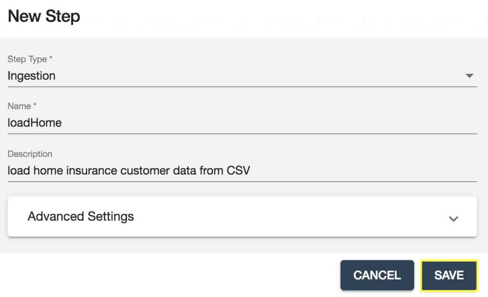Click blank middle area of Advanced Settings card
Viewport: 488px width, 297px height.
(x=286, y=216)
